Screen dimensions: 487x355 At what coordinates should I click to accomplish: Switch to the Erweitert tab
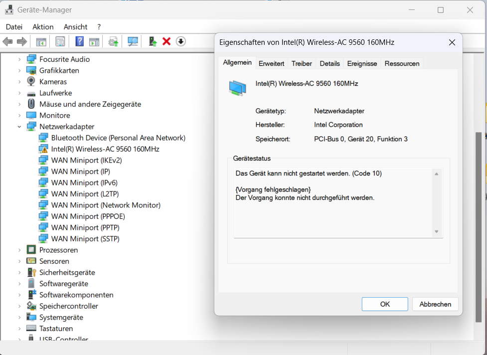pos(272,64)
